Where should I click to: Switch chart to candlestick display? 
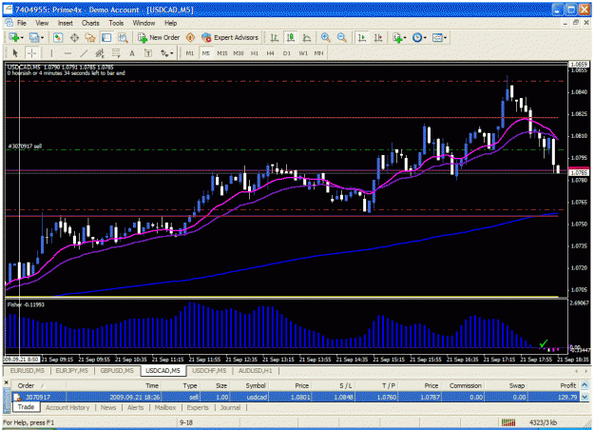[291, 37]
